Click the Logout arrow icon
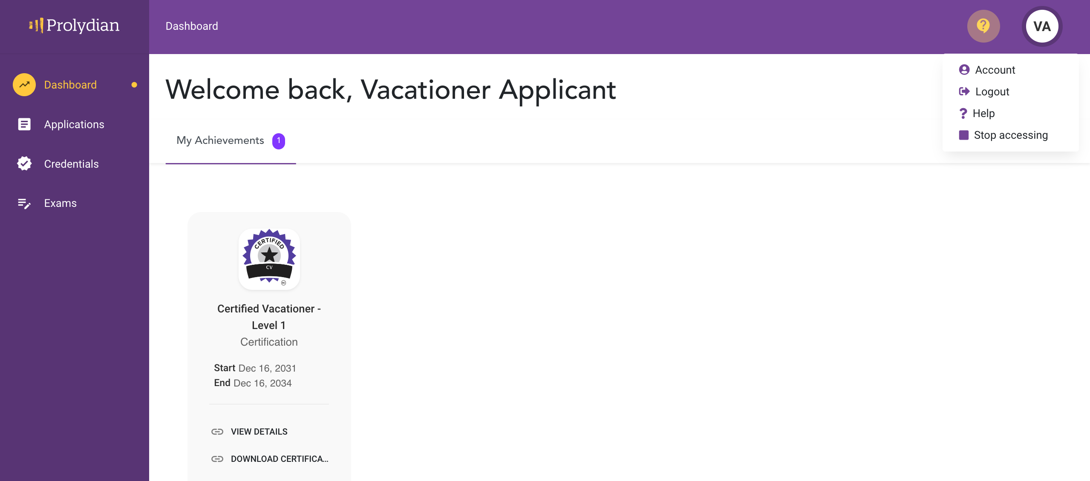 coord(964,92)
